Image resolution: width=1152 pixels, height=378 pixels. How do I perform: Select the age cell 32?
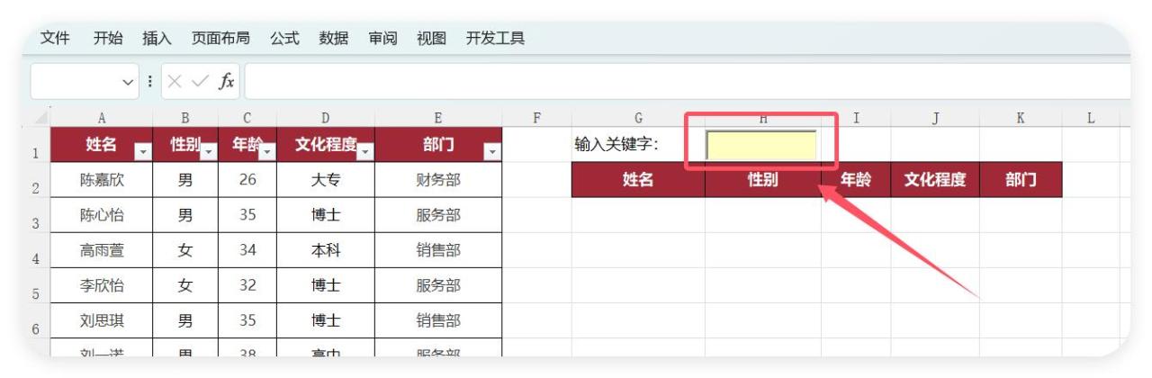tap(247, 285)
